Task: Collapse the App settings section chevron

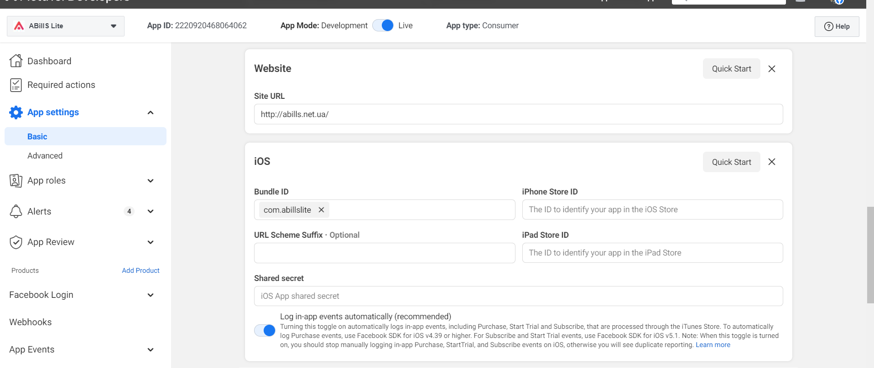Action: pyautogui.click(x=151, y=112)
